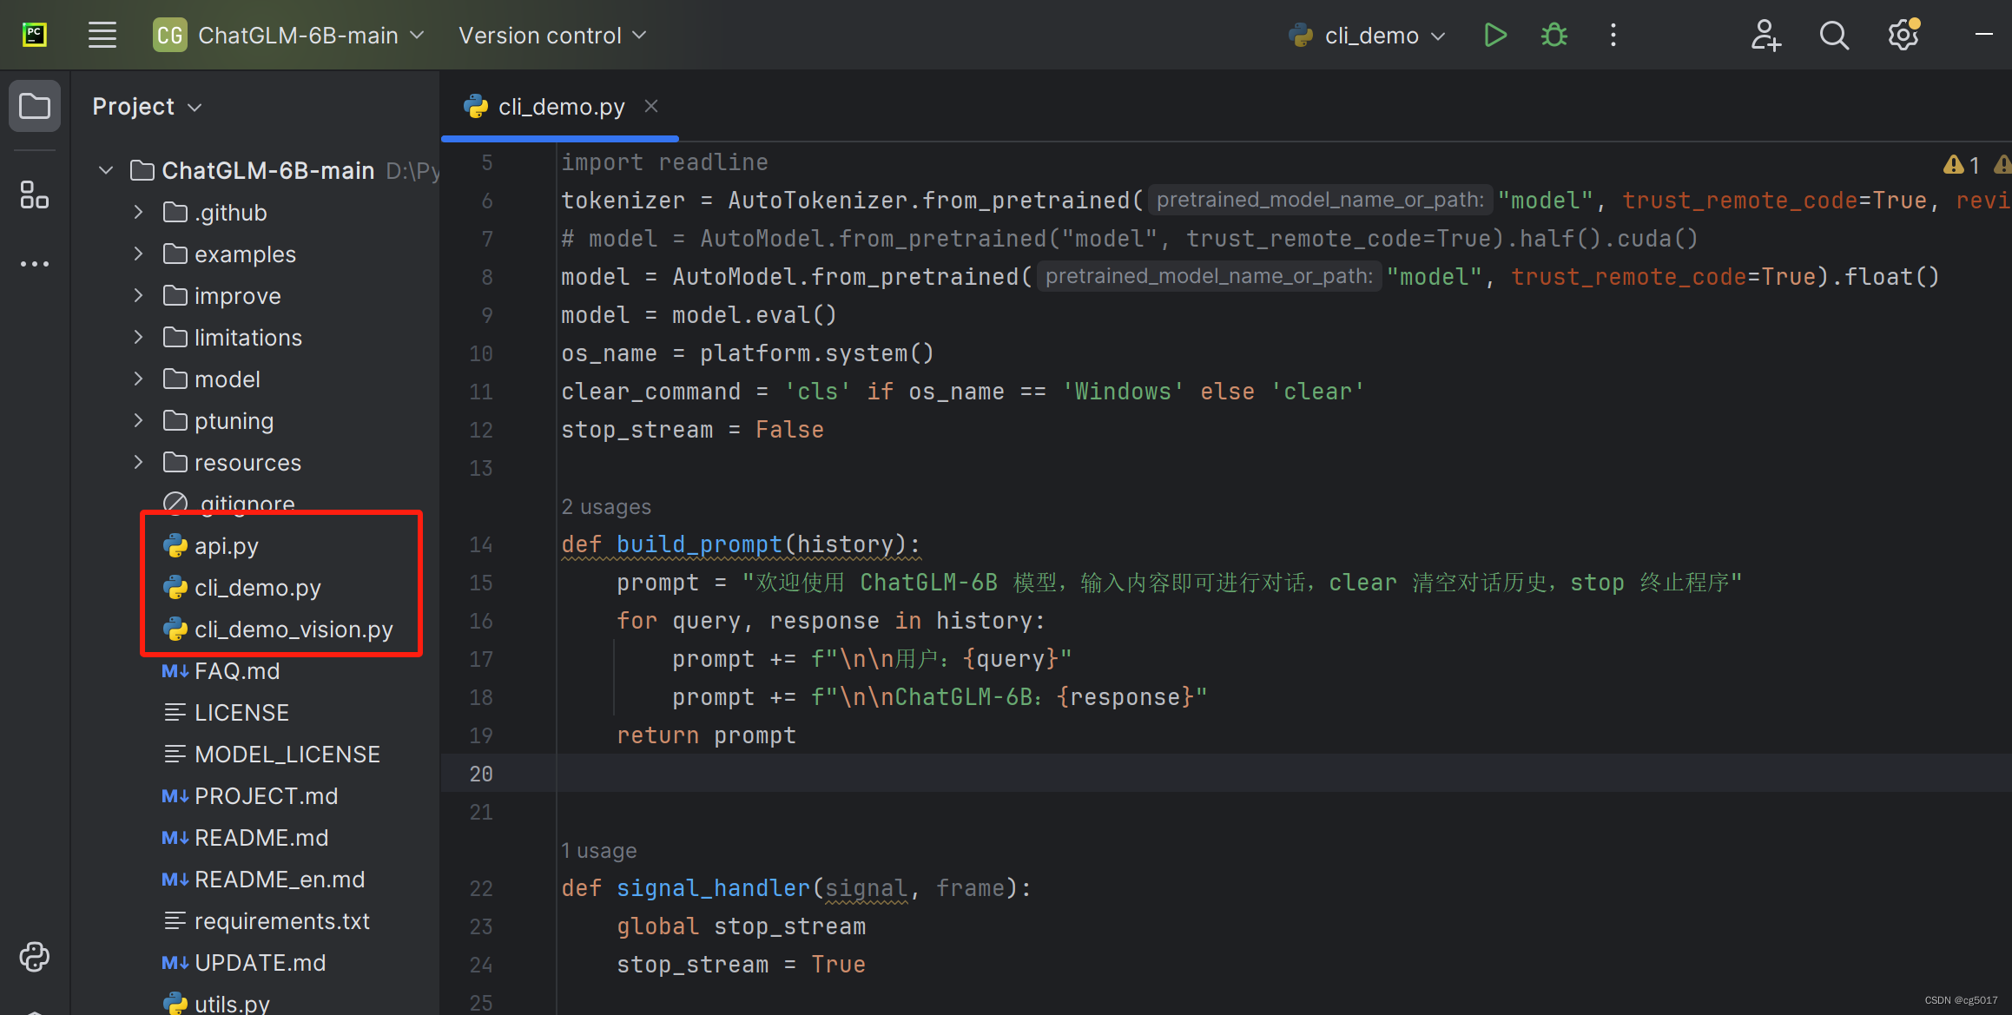The image size is (2012, 1015).
Task: Open More Actions three-dot menu in toolbar
Action: point(1613,36)
